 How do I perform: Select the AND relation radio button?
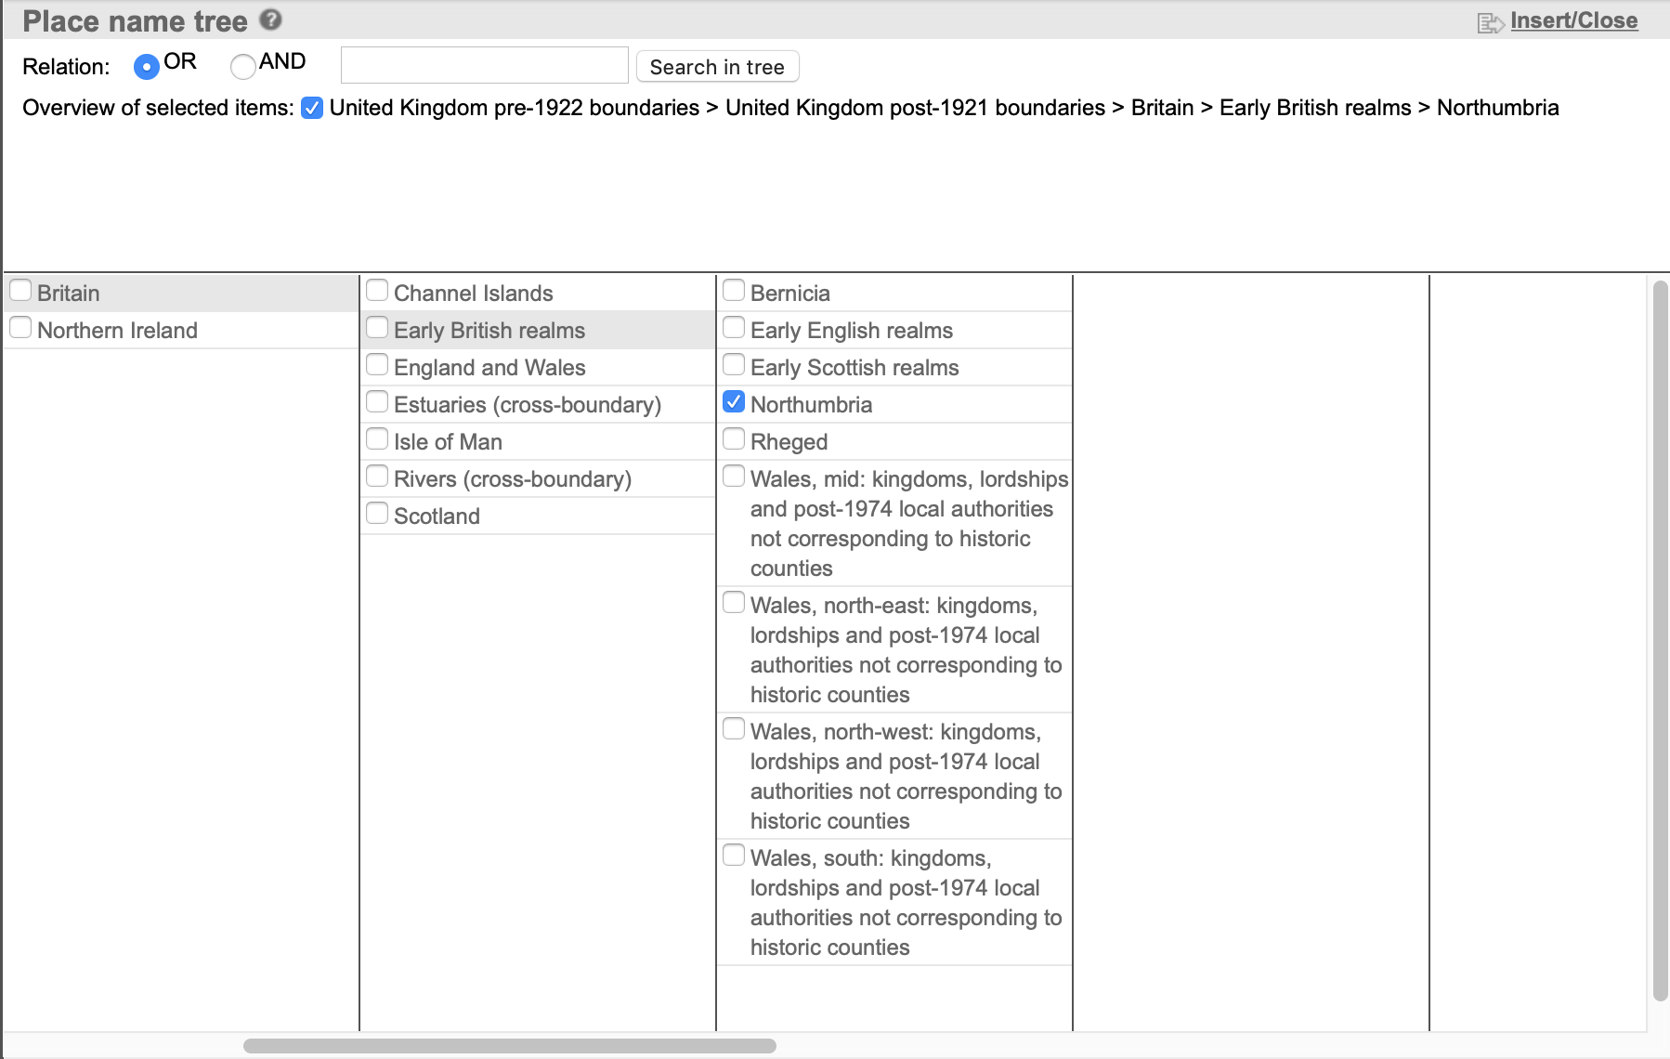coord(242,66)
